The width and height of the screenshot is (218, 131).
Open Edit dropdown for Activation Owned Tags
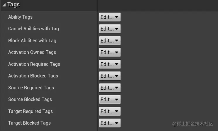pyautogui.click(x=110, y=52)
